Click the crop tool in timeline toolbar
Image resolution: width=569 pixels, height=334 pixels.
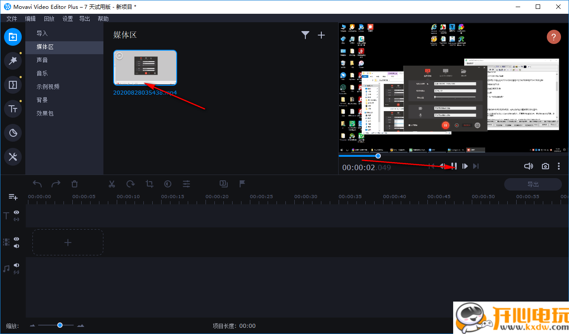click(x=150, y=184)
